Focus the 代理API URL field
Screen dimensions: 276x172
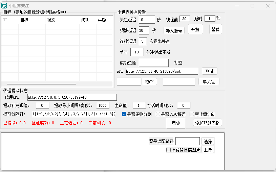(x=72, y=97)
